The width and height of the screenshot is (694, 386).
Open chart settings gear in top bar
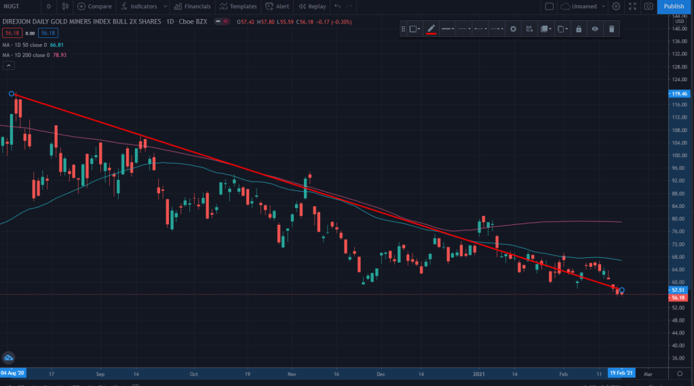pyautogui.click(x=616, y=6)
